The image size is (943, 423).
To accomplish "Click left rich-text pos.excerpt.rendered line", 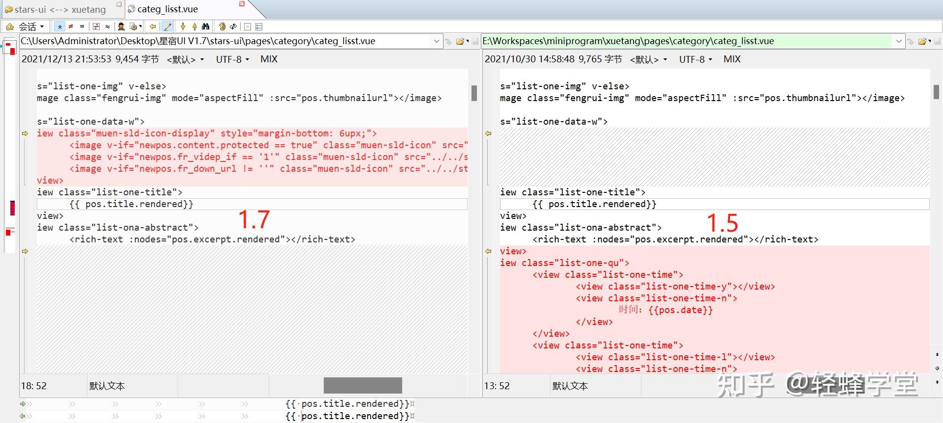I will (x=212, y=239).
